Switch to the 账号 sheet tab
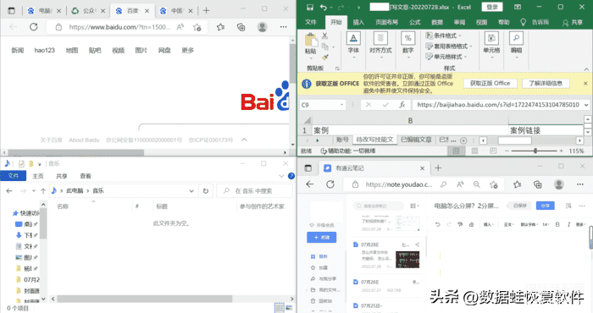 [342, 140]
